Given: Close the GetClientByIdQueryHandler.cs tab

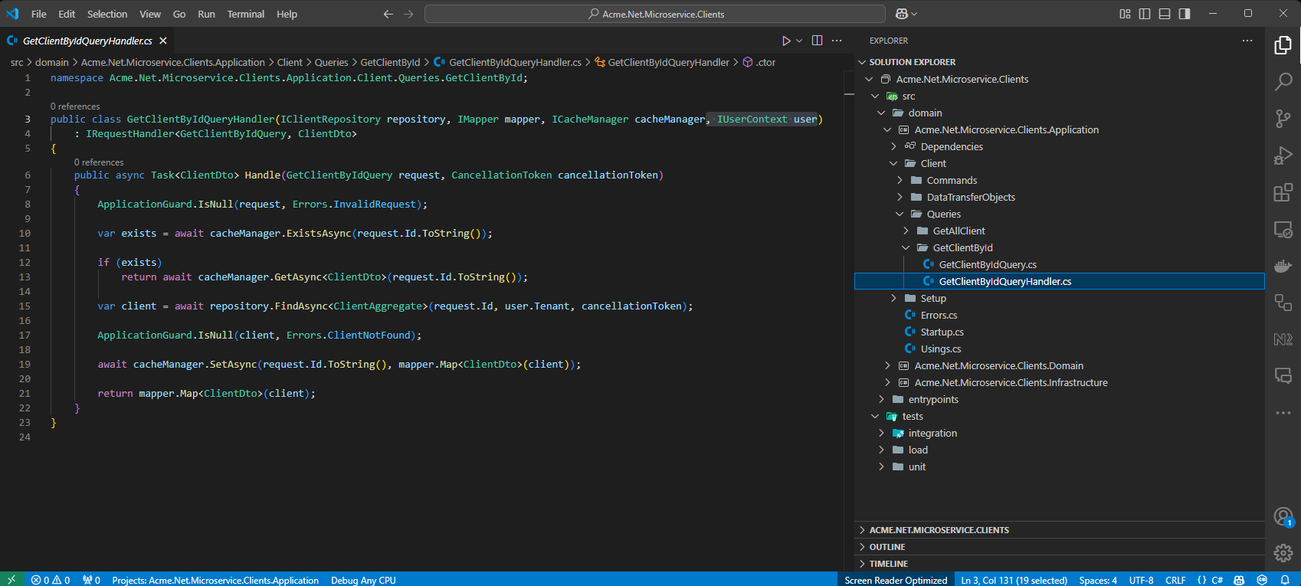Looking at the screenshot, I should (x=163, y=41).
